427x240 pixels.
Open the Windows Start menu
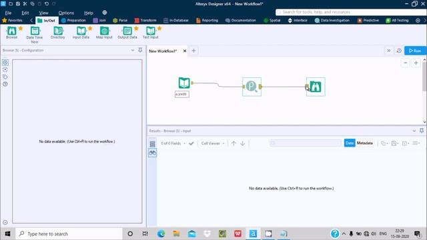[x=7, y=234]
